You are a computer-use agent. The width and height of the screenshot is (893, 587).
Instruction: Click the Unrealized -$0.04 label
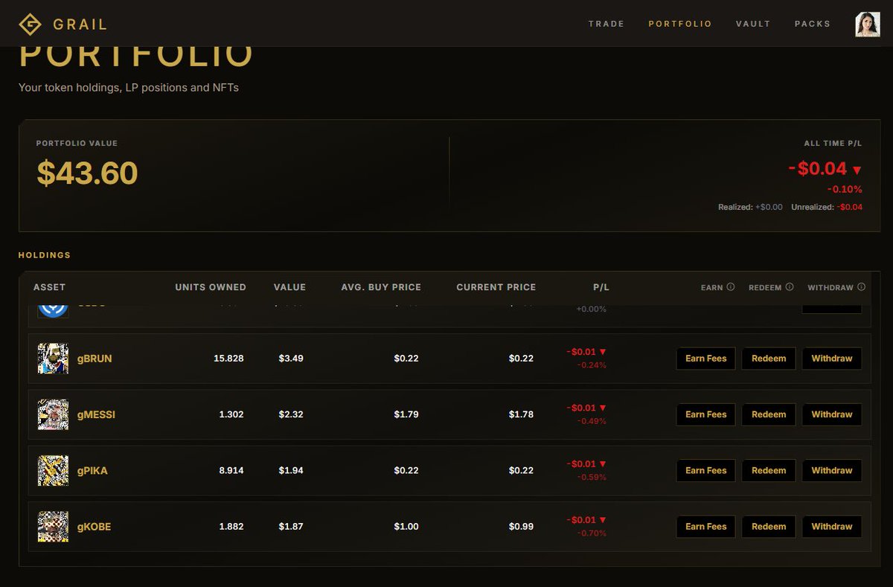tap(827, 207)
